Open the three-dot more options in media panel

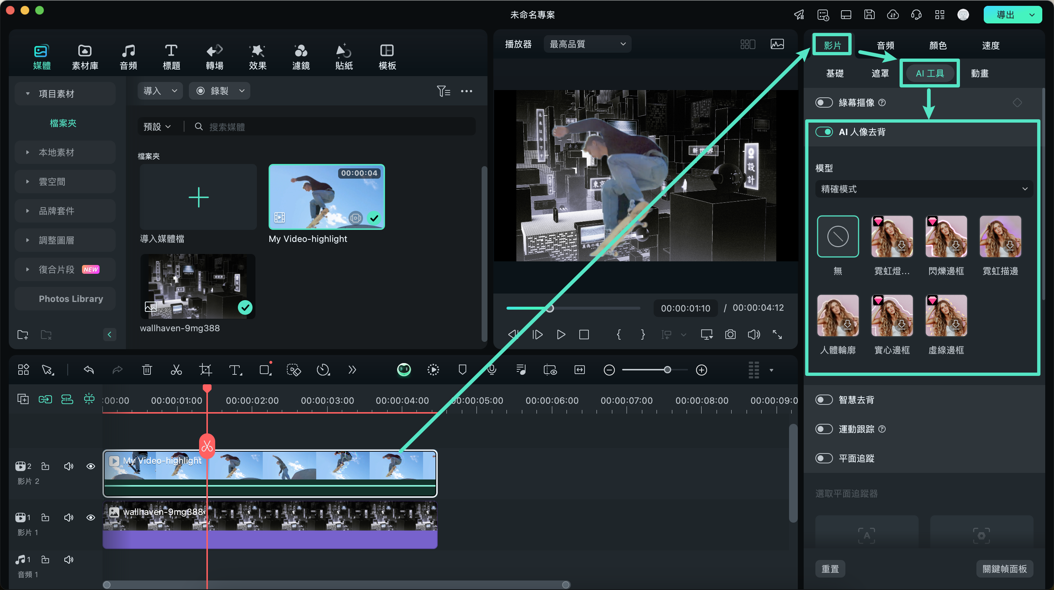[467, 91]
